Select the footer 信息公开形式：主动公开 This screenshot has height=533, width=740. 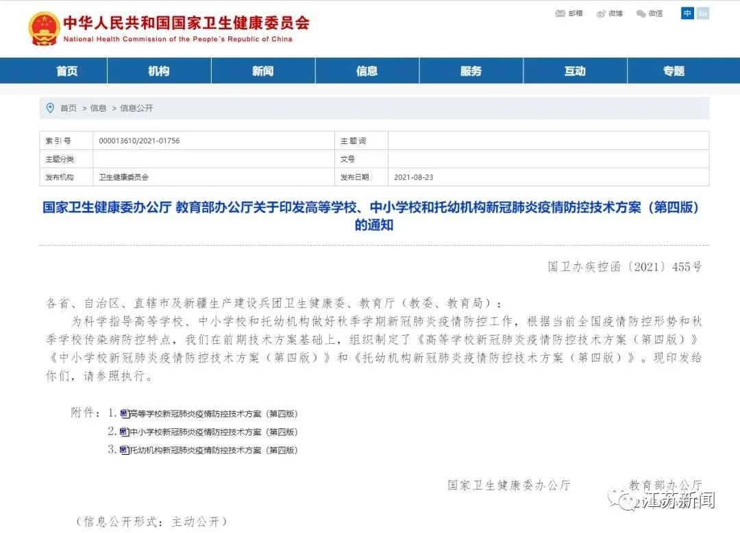[x=151, y=521]
